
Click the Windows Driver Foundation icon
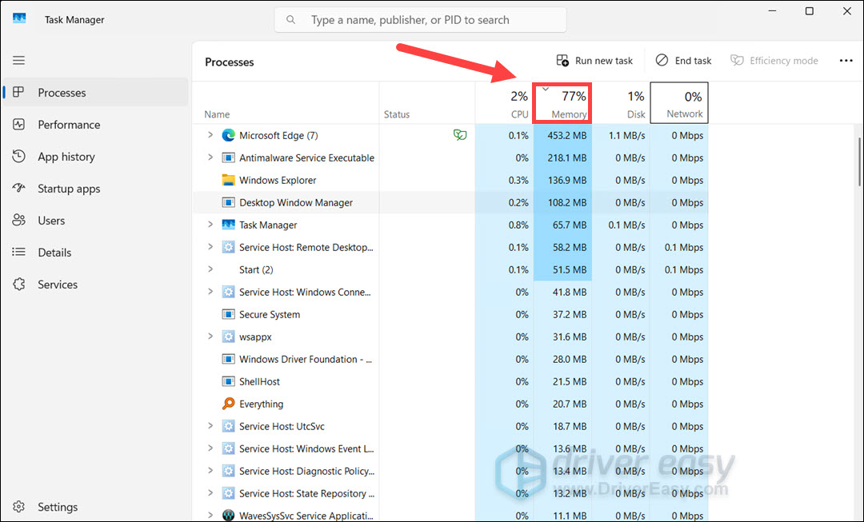tap(228, 359)
